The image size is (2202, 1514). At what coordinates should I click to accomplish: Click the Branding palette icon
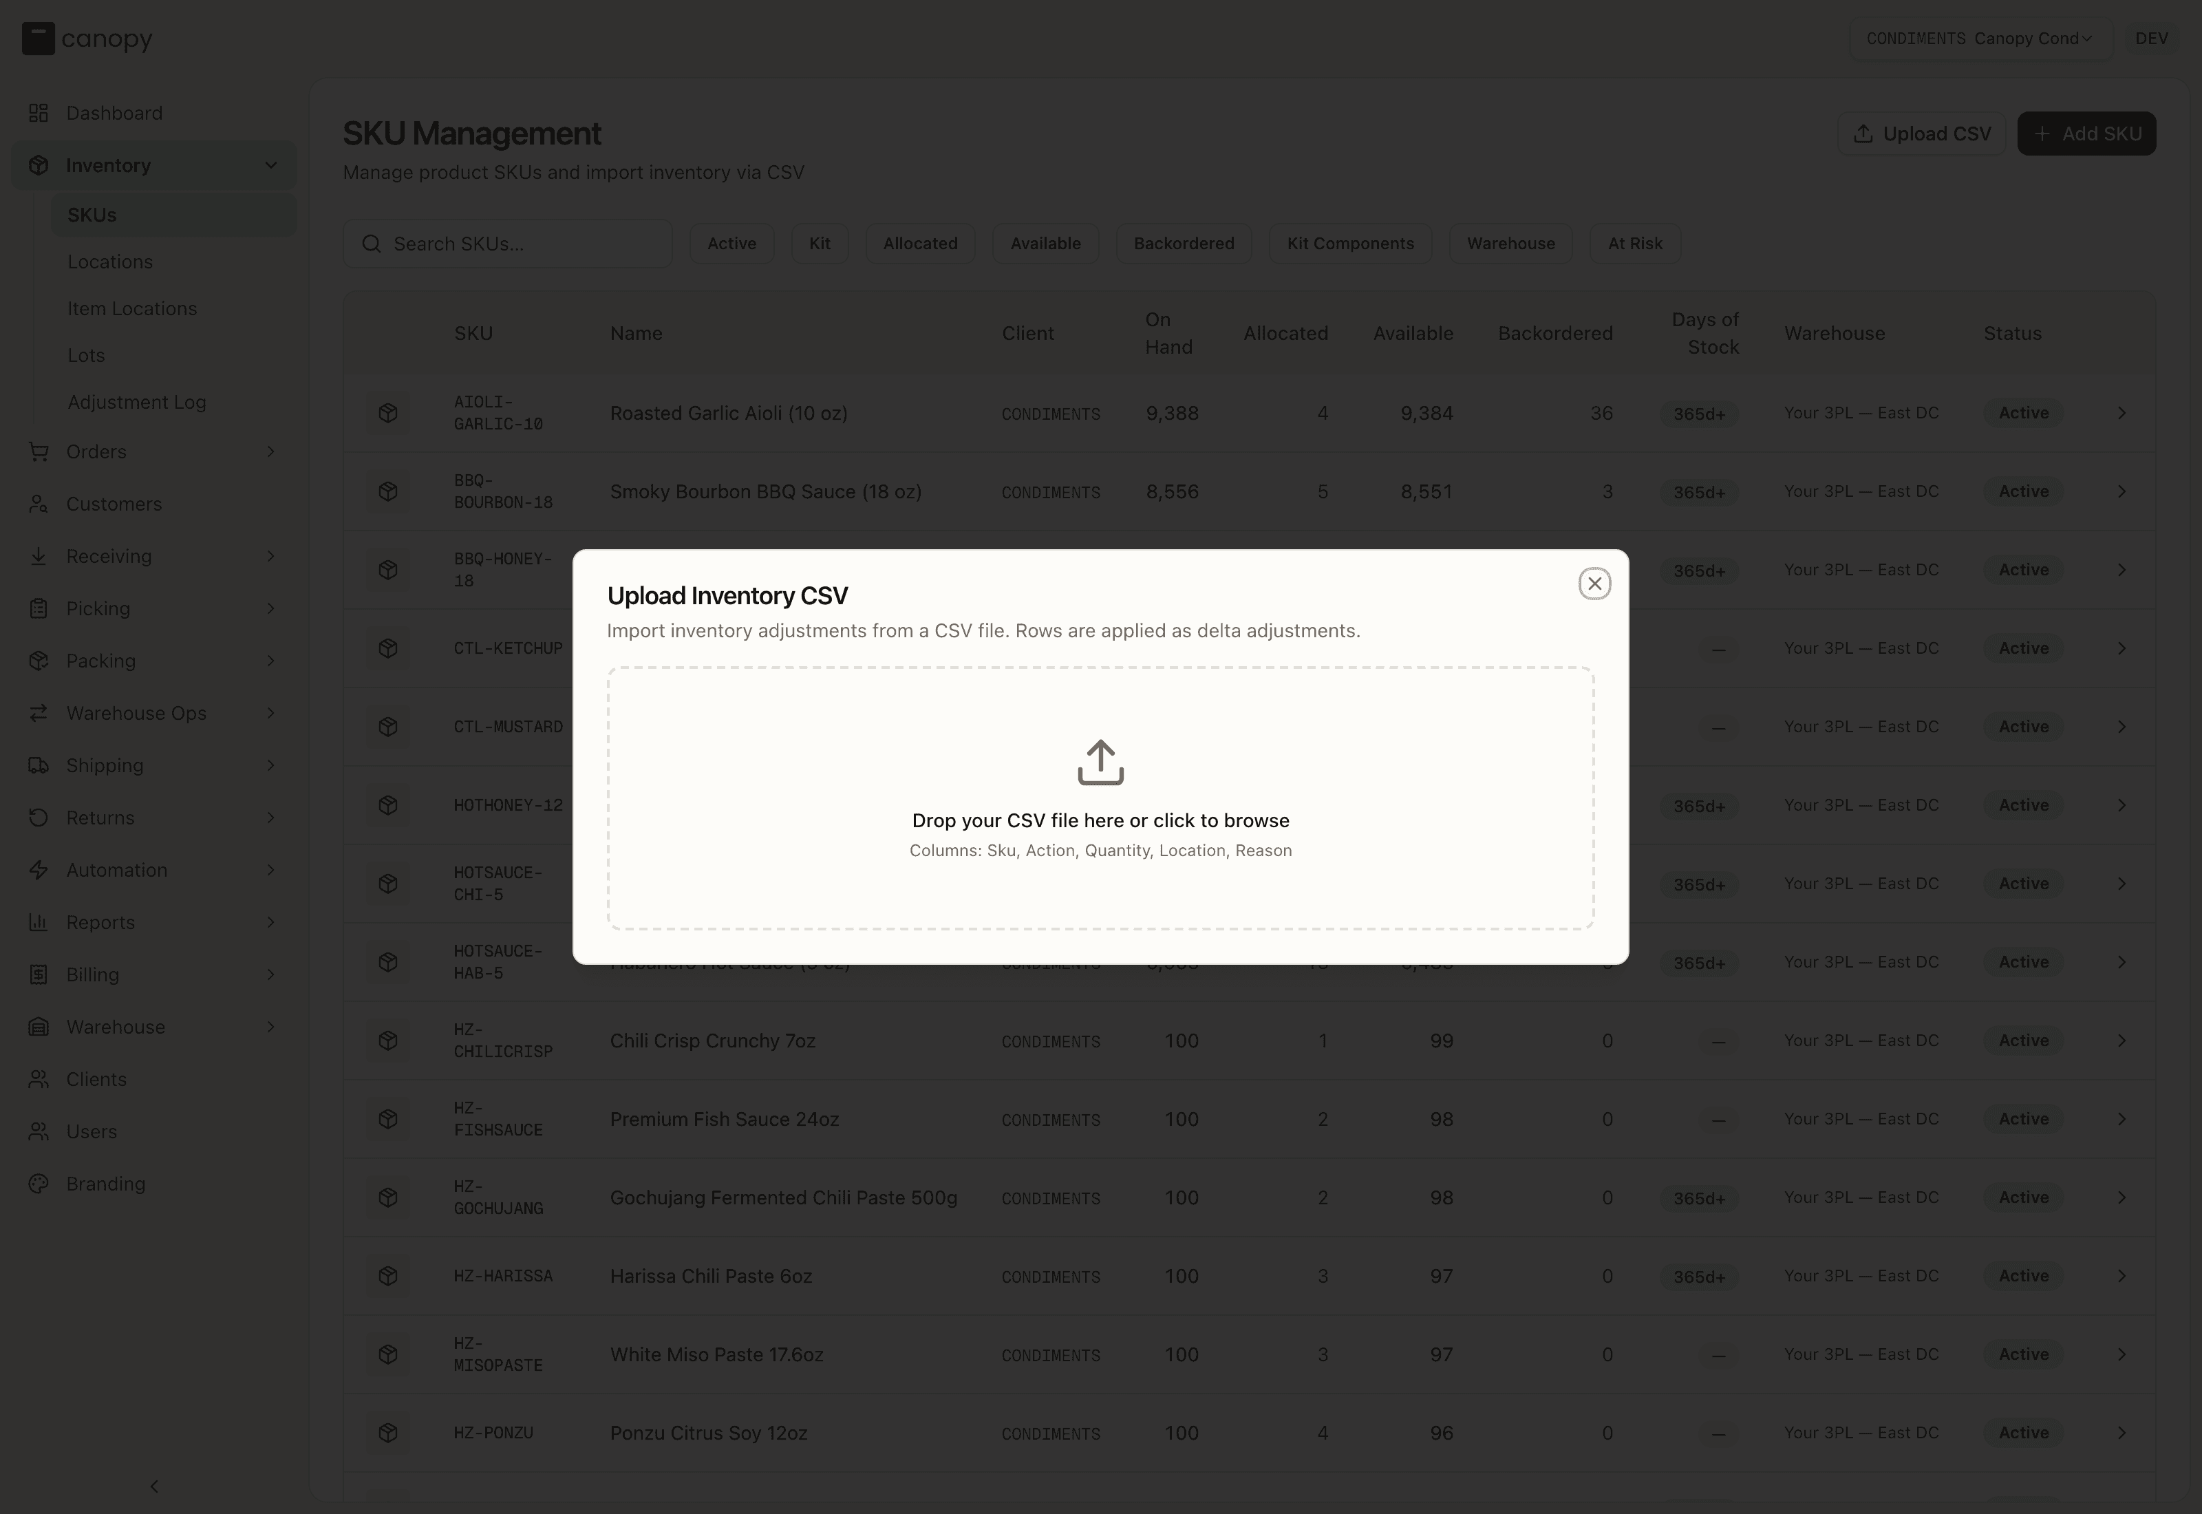tap(38, 1183)
